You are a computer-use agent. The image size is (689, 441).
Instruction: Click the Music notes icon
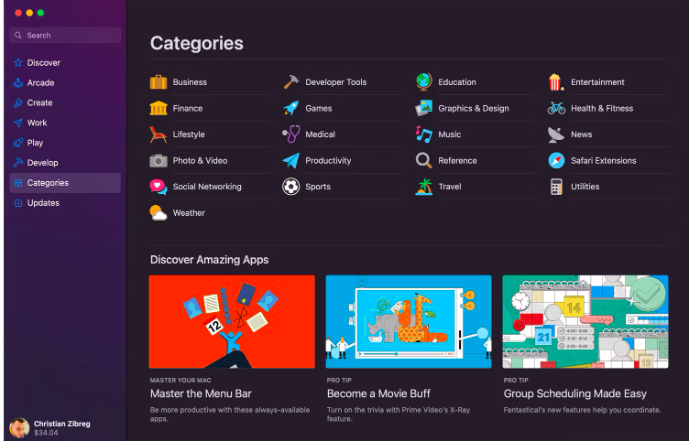pyautogui.click(x=424, y=134)
